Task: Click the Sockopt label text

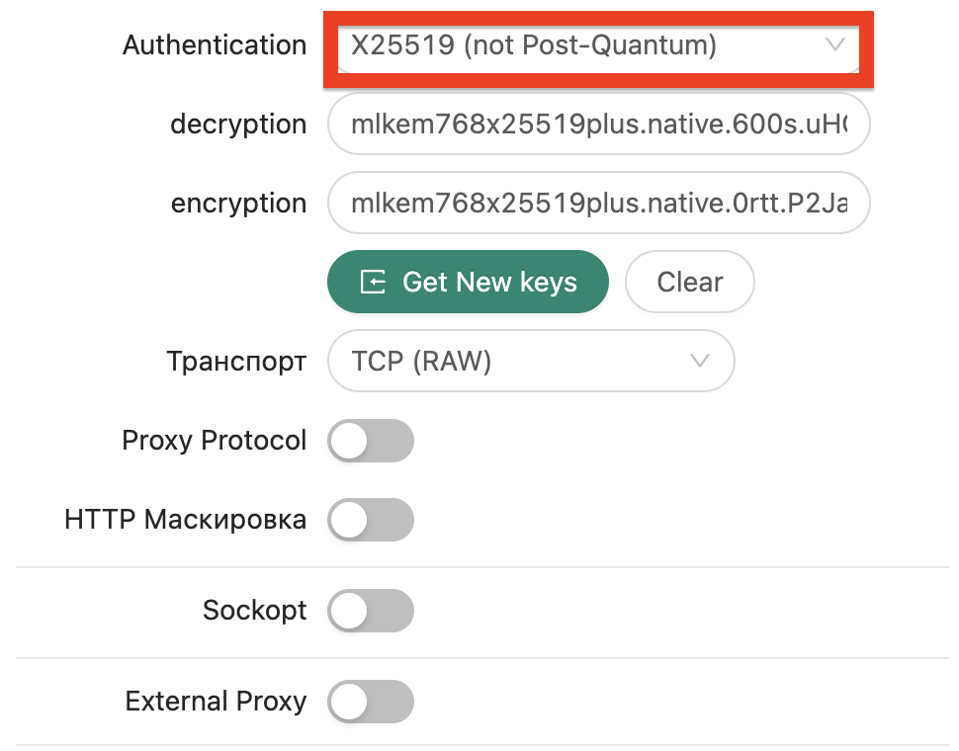Action: click(255, 611)
